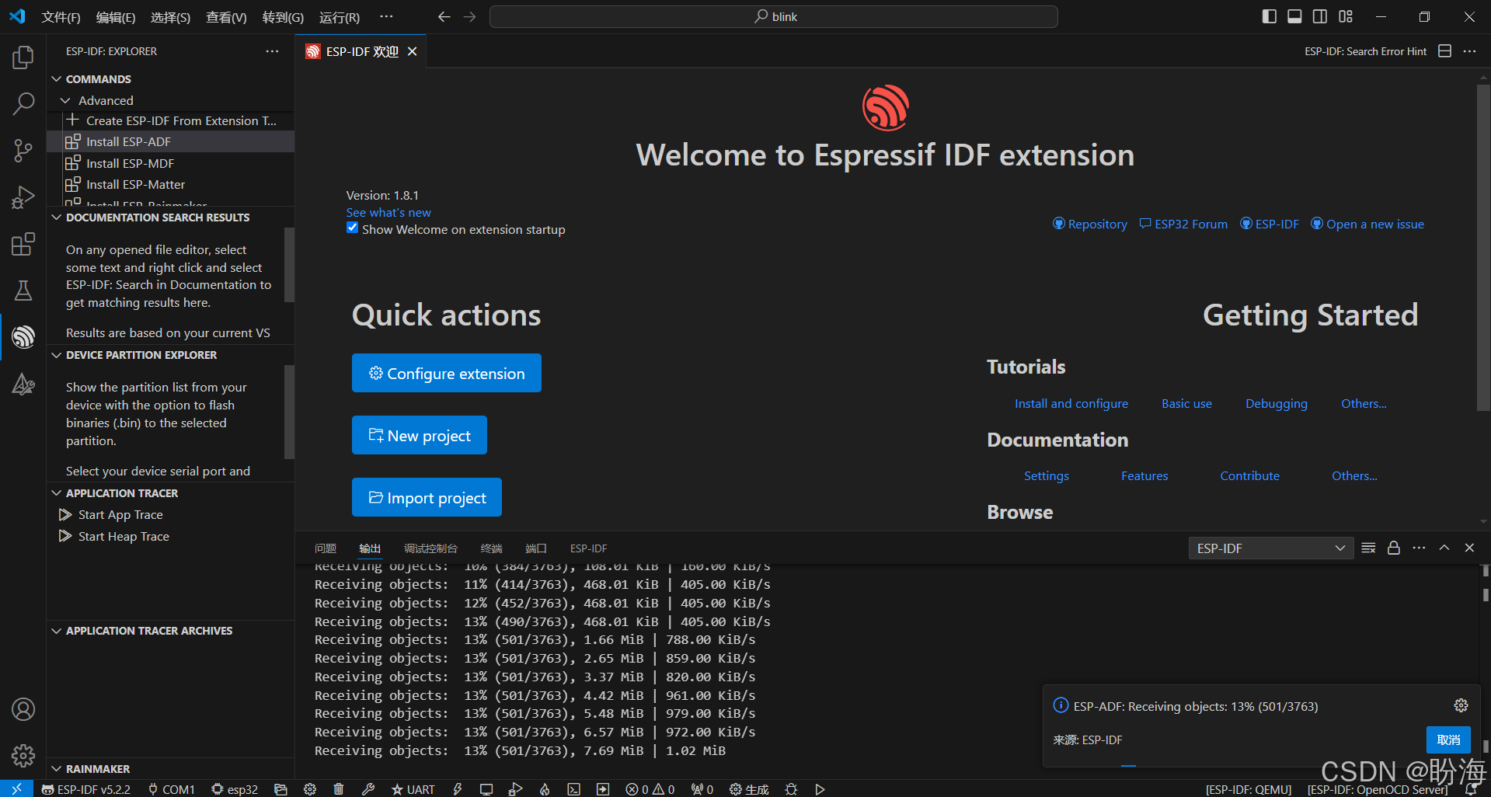
Task: Switch to the 调试控制台 tab
Action: 430,548
